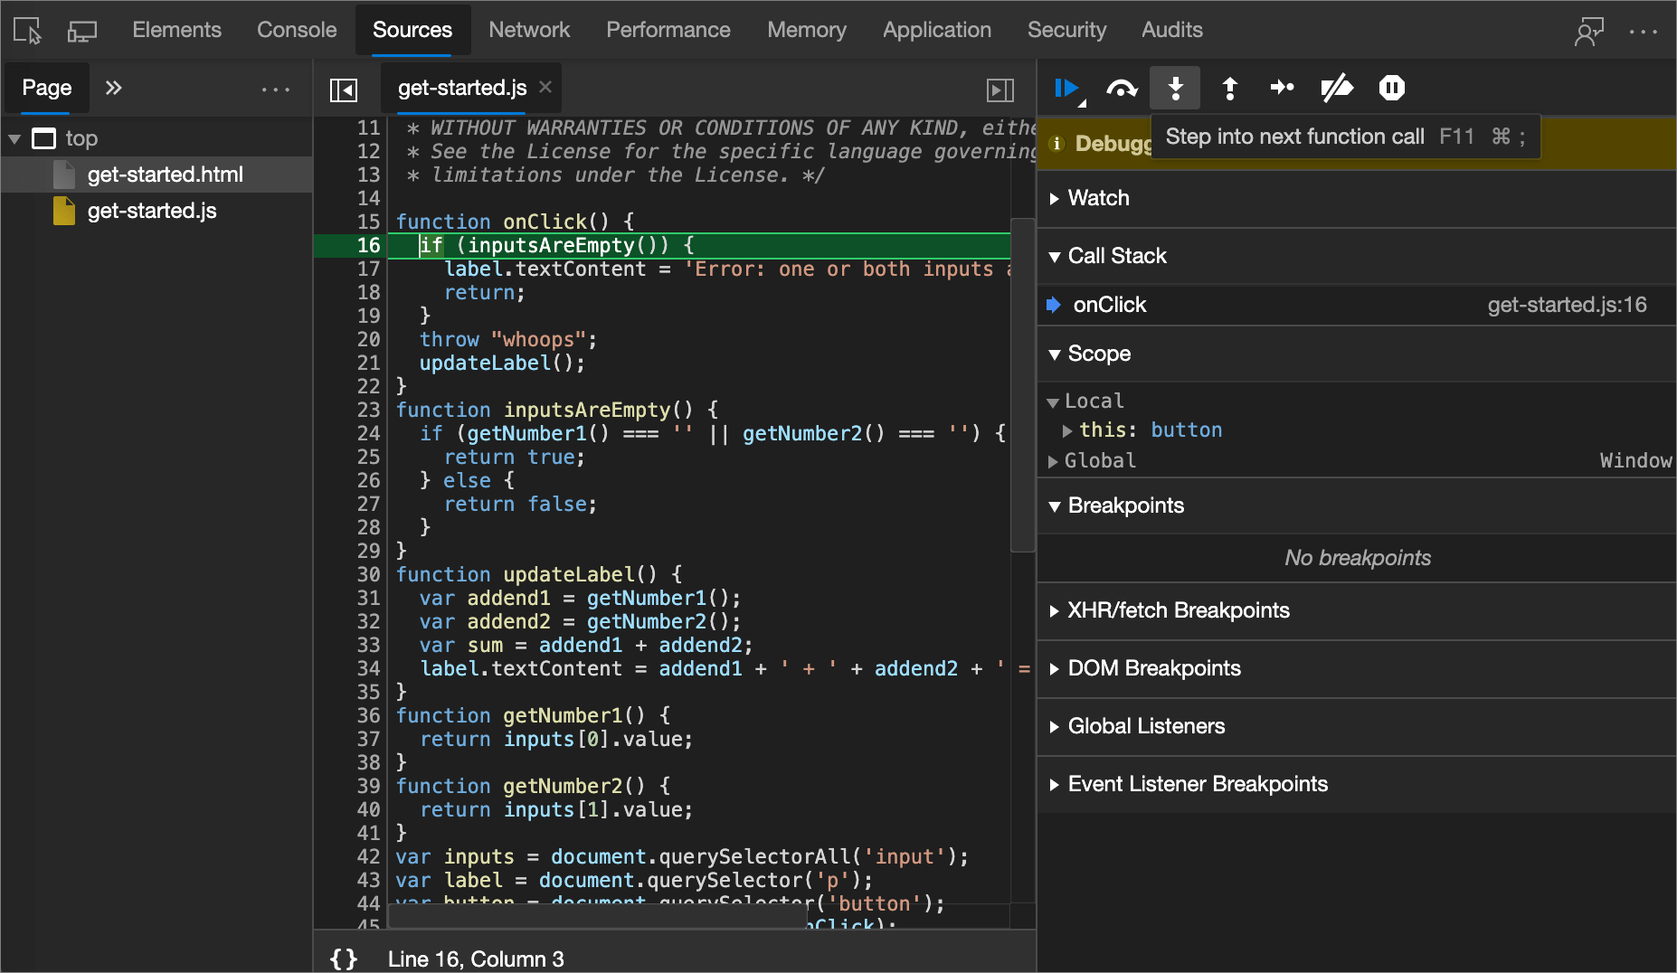
Task: Switch to the Console panel
Action: tap(296, 30)
